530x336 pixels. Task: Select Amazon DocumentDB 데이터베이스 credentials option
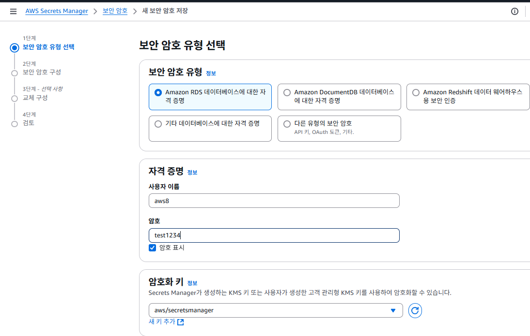[339, 97]
